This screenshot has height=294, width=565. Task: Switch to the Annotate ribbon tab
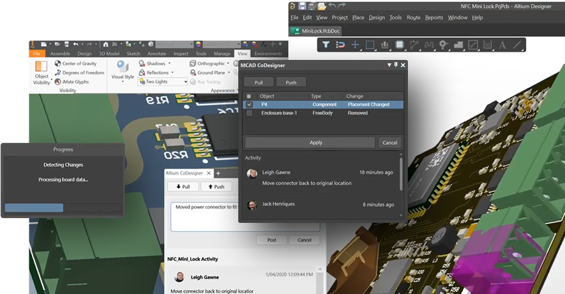tap(157, 54)
